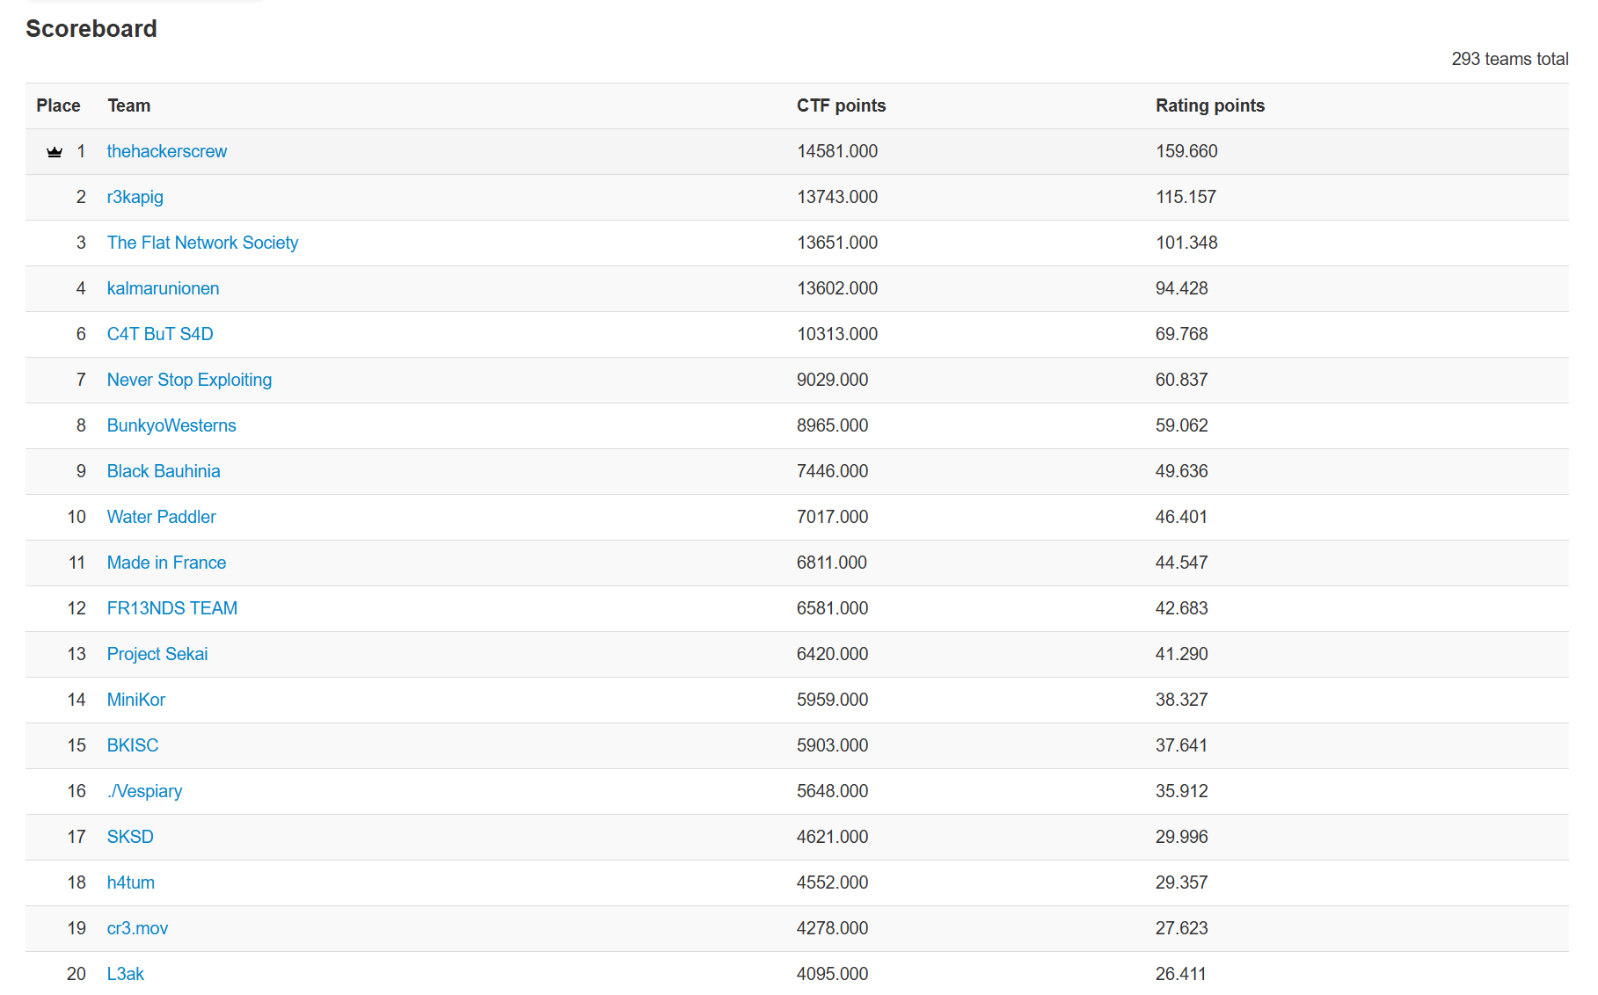Visit the cr3.mov team link

137,928
